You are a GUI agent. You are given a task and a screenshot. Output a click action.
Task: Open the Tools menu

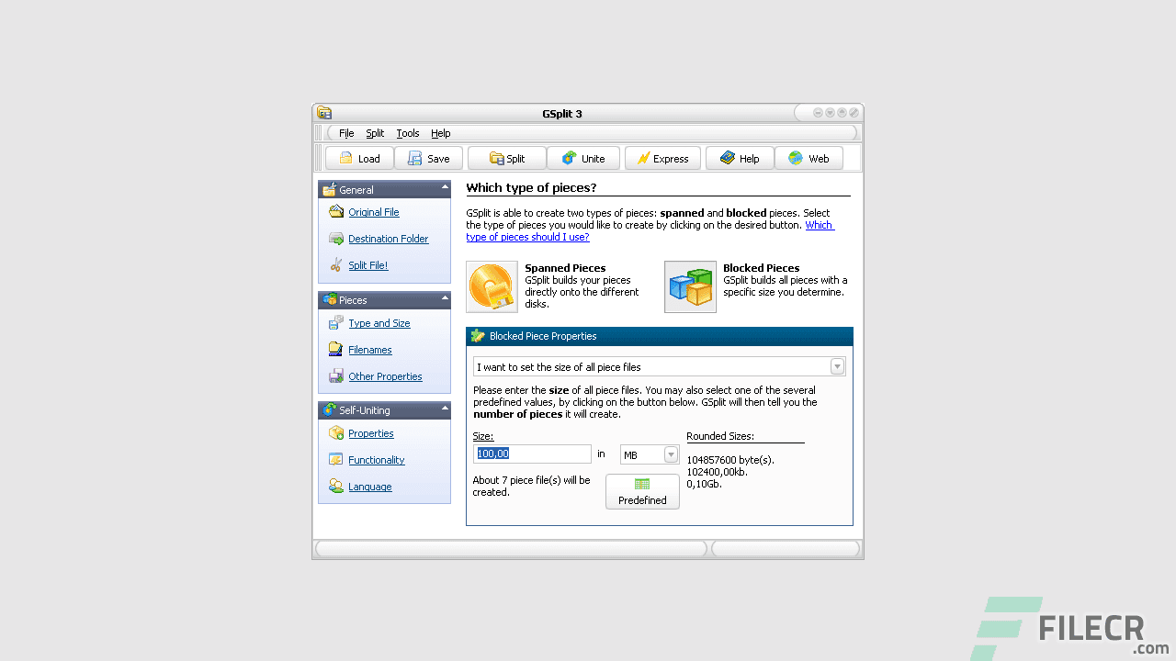[x=408, y=133]
